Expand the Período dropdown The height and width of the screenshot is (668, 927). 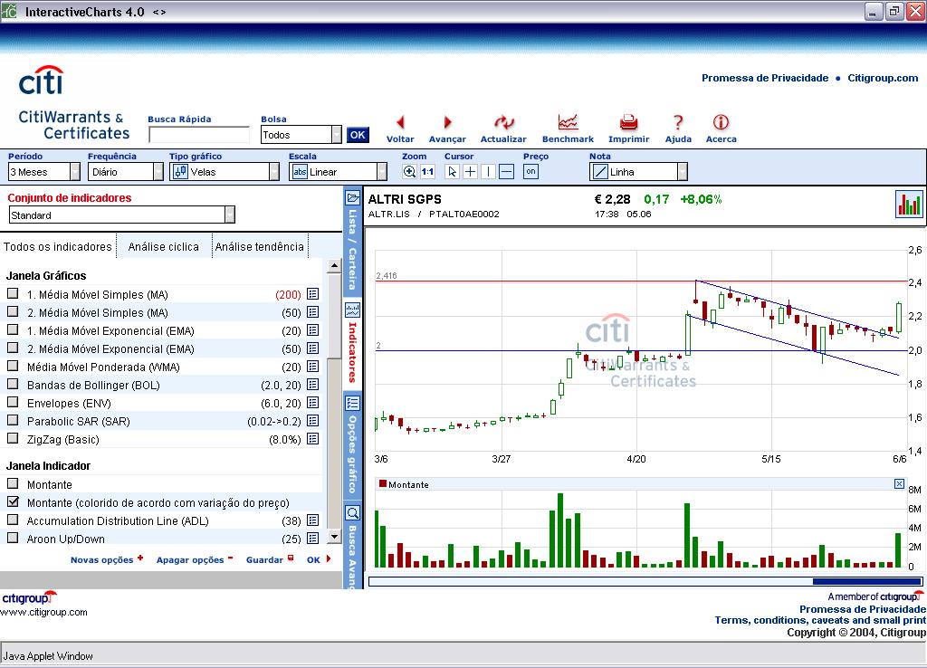click(74, 172)
